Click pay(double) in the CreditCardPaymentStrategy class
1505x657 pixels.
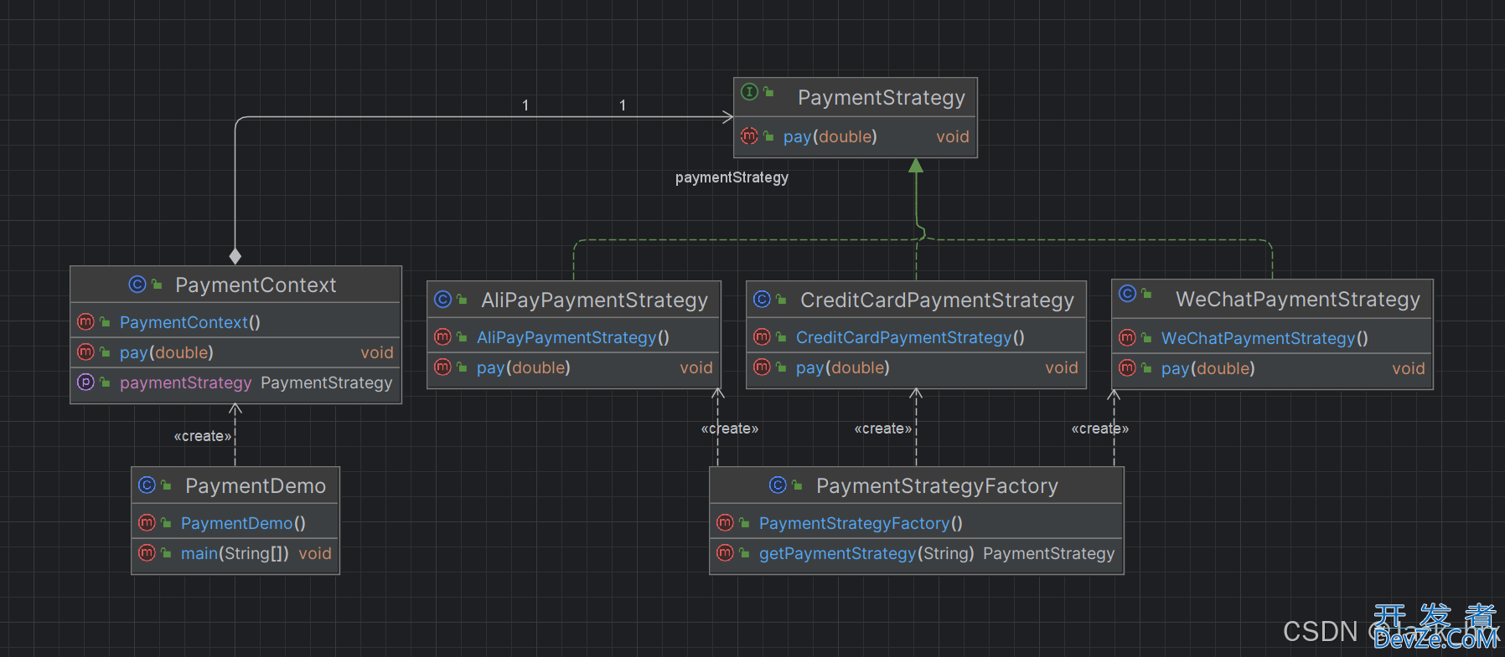point(843,367)
